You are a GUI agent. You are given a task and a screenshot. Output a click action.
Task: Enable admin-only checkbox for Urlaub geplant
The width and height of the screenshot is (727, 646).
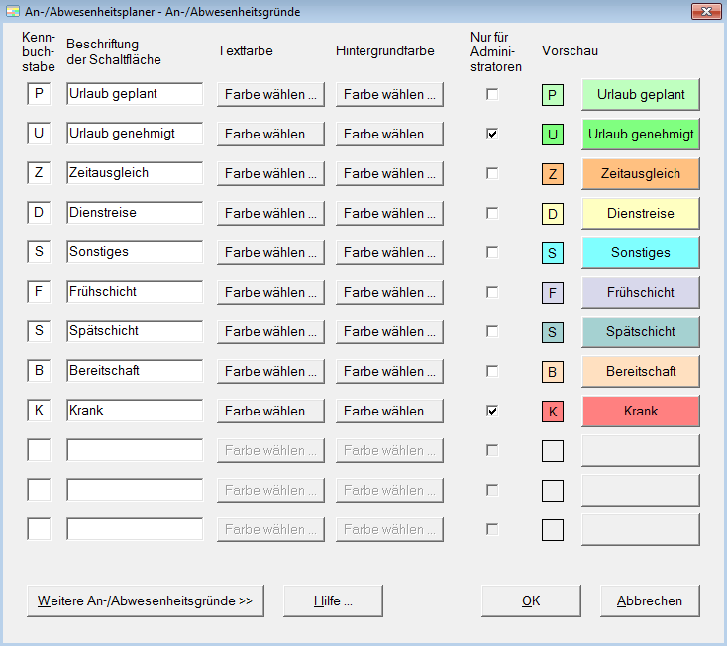(x=492, y=94)
